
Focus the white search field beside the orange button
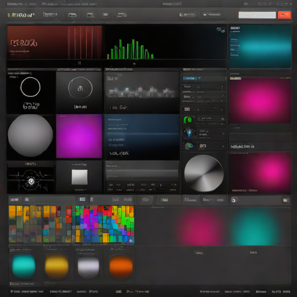click(x=257, y=15)
